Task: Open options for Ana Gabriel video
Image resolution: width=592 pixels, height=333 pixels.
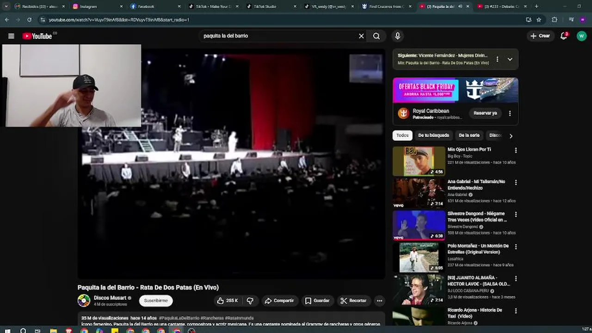Action: pos(516,182)
